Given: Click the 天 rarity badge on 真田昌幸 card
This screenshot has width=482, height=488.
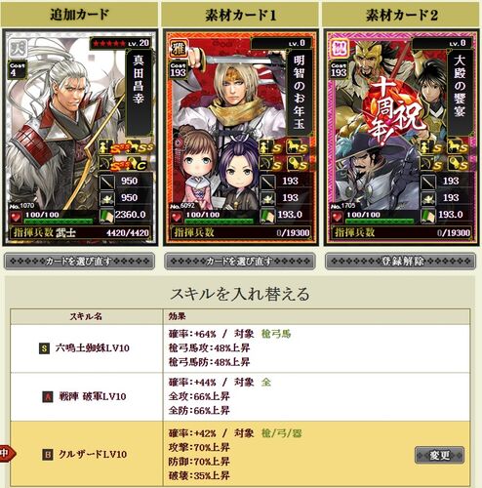Looking at the screenshot, I should (18, 49).
